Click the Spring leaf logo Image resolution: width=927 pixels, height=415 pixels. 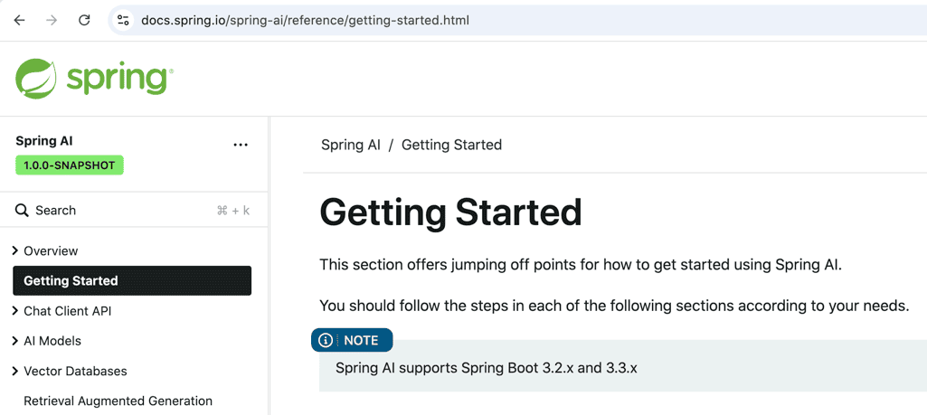[x=36, y=79]
